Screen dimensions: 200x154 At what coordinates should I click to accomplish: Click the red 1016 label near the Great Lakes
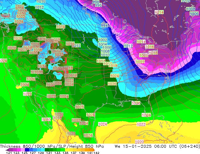point(150,47)
